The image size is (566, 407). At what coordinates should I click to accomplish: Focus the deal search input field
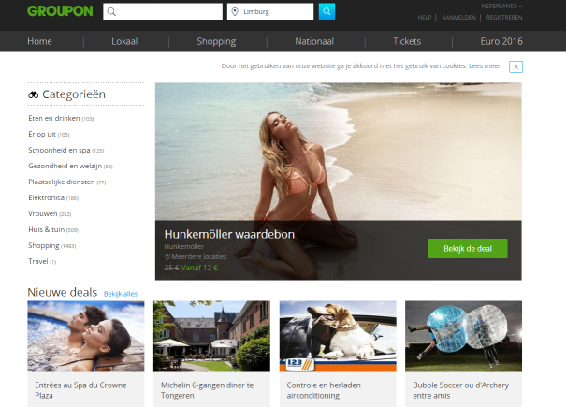pyautogui.click(x=163, y=11)
